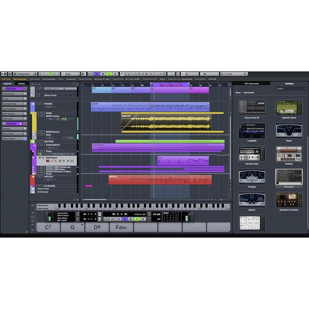Viewport: 309px width, 309px height.
Task: Select the Split (scissors) tool
Action: 129,74
